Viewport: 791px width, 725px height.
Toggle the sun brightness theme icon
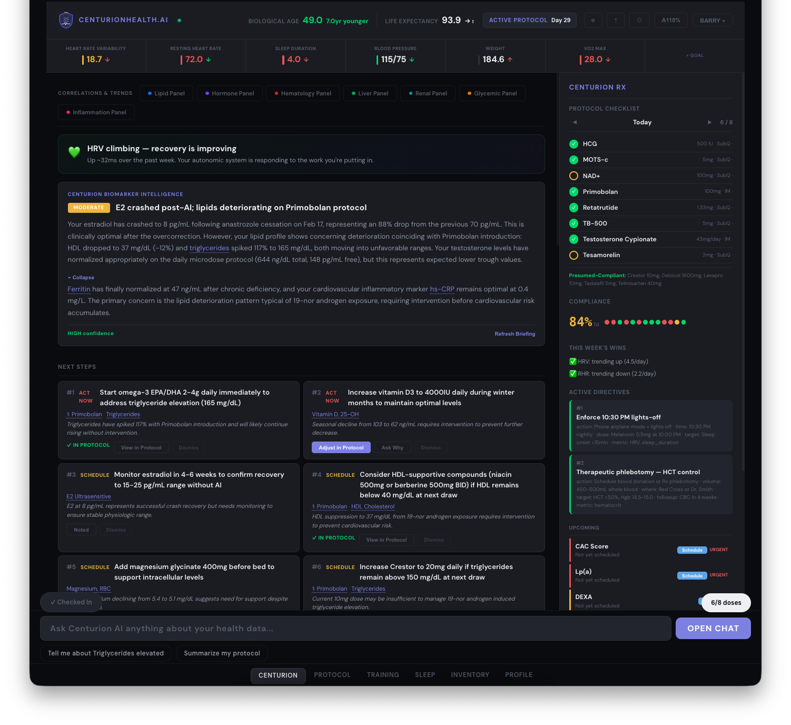point(639,21)
